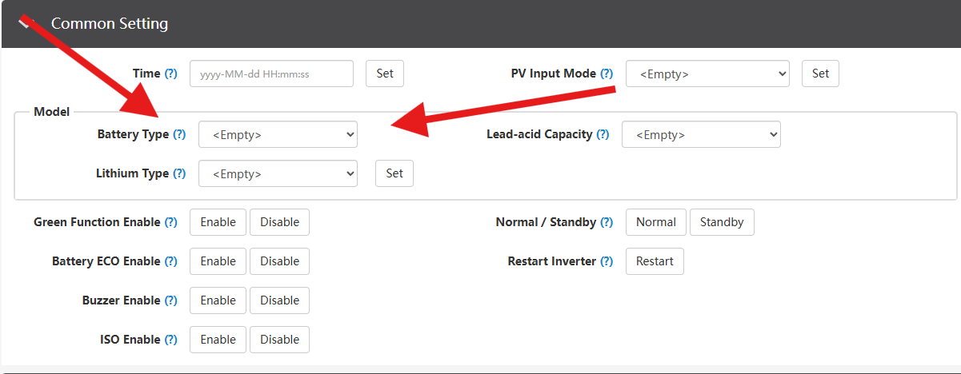Enable the Buzzer

[x=218, y=300]
